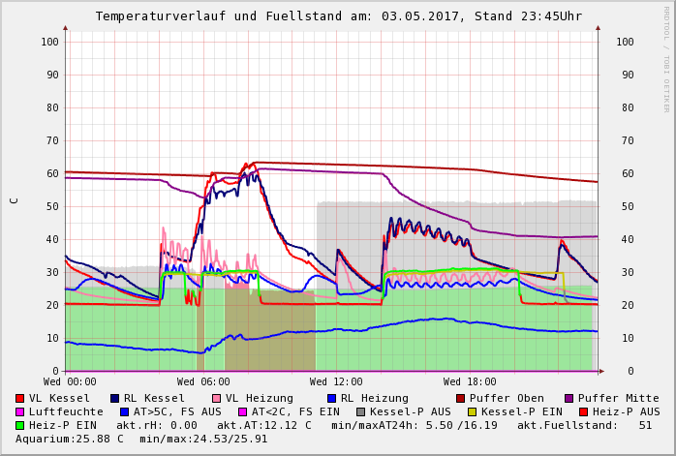Click the RRDTOOL / TOBI OETIKER watermark
Viewport: 676px width, 456px height.
pyautogui.click(x=665, y=58)
